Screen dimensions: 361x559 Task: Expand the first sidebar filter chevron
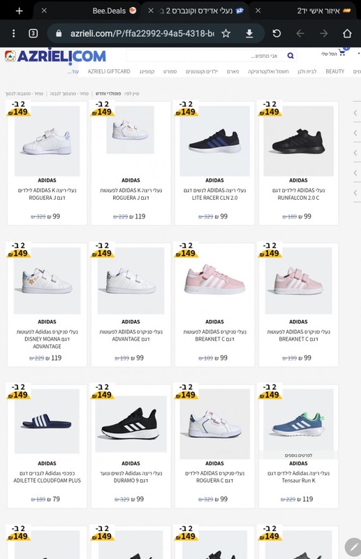point(355,113)
